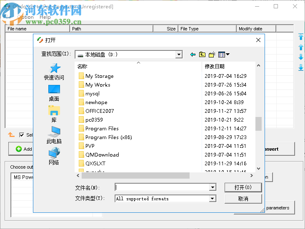Select the pc0359 folder name
The image size is (305, 229).
pos(94,120)
